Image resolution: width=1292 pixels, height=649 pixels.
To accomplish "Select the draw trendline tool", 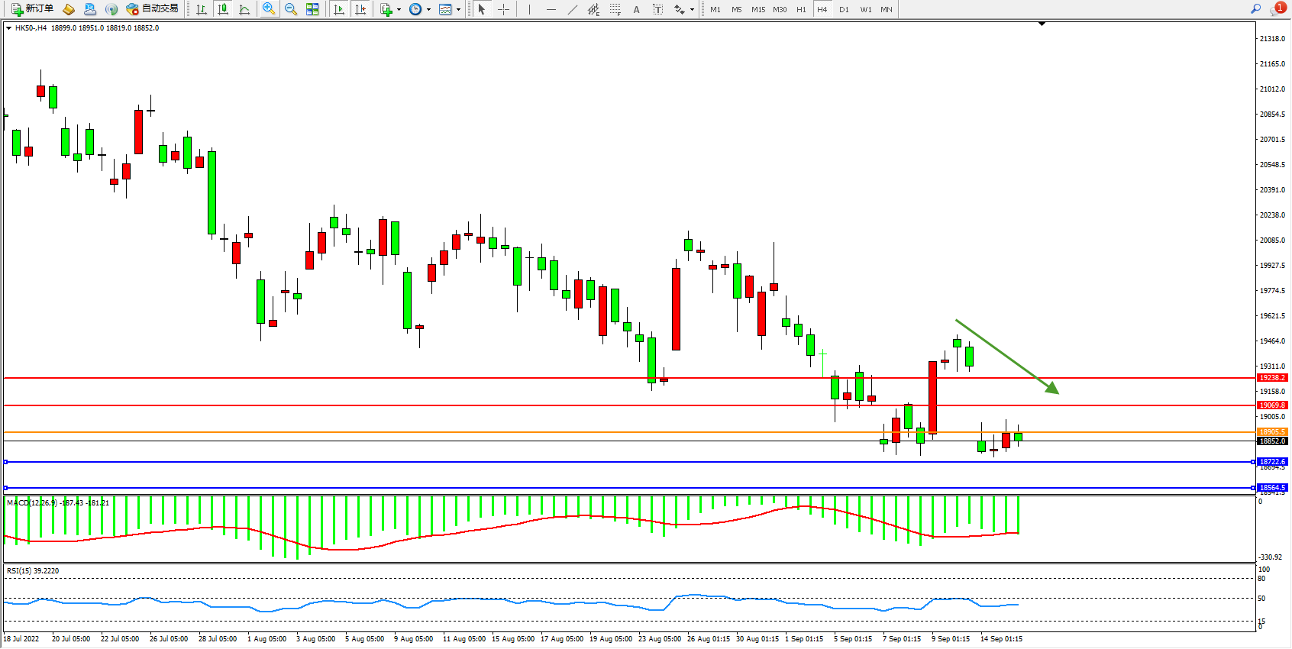I will pos(573,9).
